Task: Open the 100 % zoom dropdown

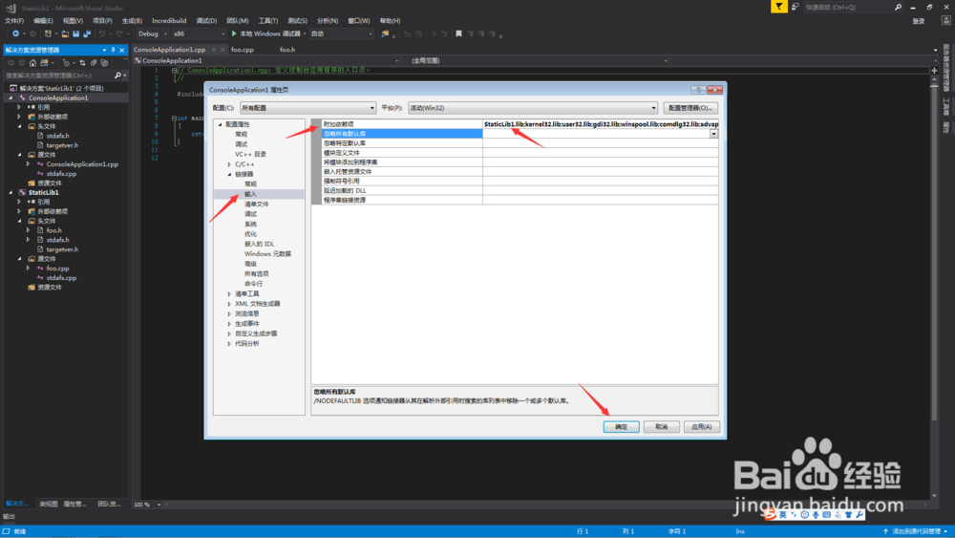Action: (x=147, y=505)
